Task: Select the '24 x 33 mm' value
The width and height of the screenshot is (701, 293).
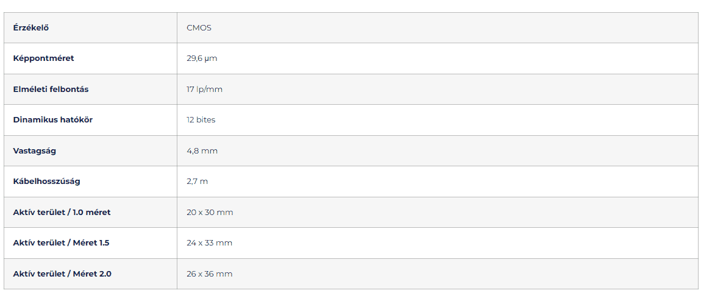Action: tap(209, 243)
